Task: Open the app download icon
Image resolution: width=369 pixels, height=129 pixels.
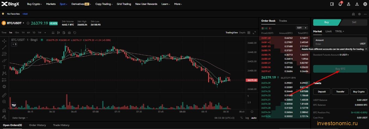Action: 357,4
